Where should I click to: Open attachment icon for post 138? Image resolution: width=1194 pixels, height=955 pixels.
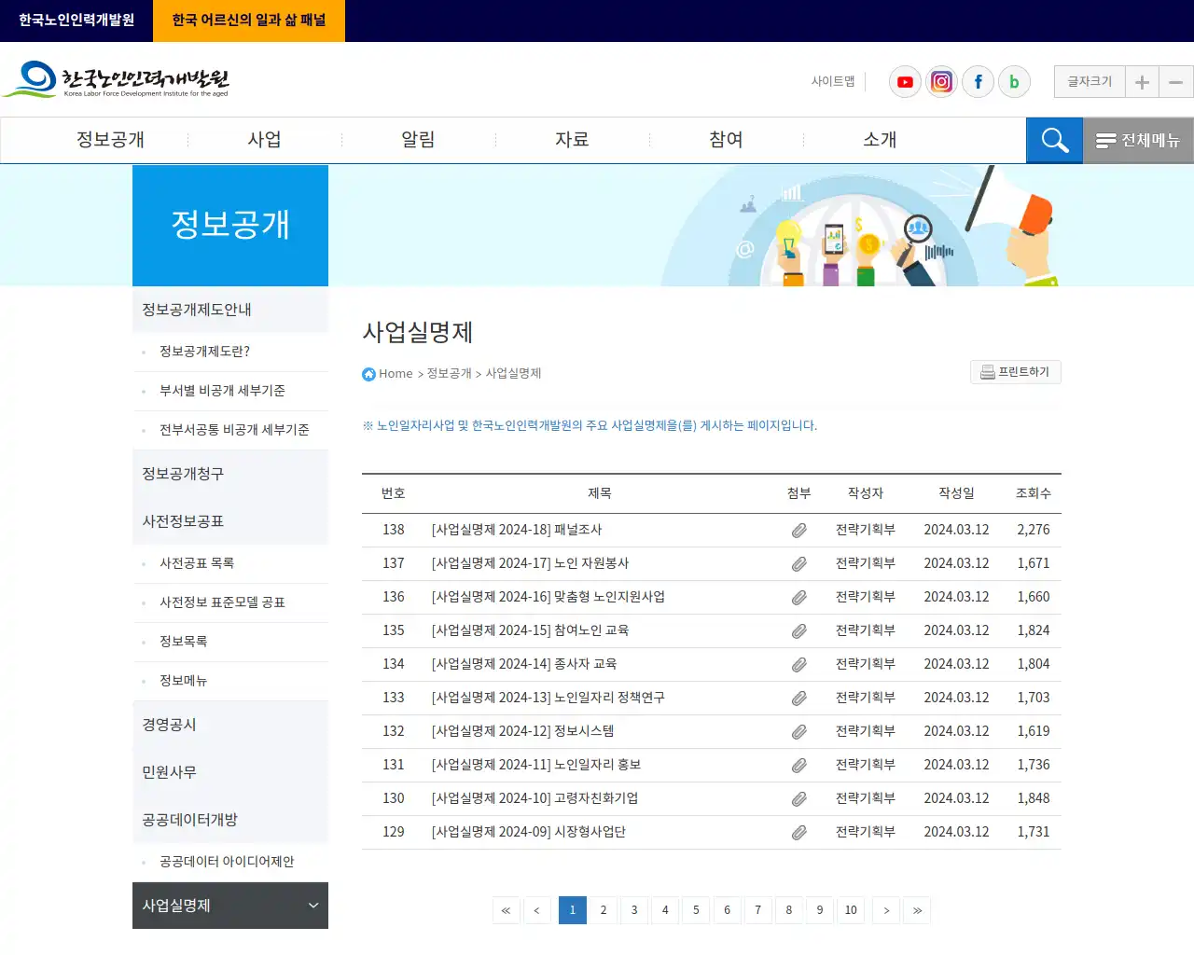(x=799, y=531)
